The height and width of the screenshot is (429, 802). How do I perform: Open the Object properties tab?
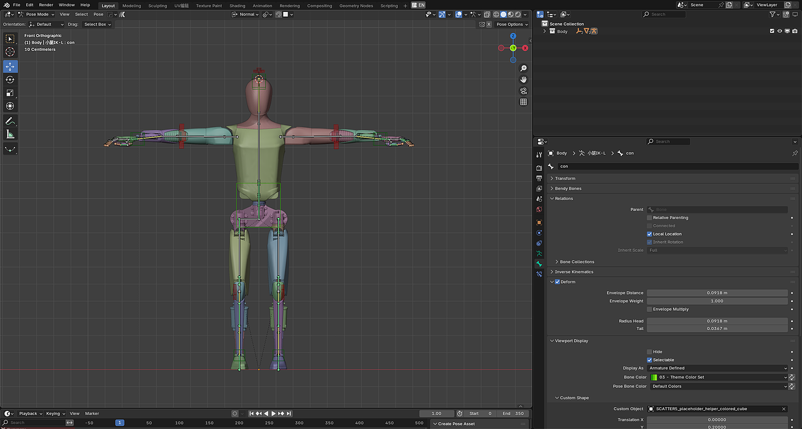(539, 222)
